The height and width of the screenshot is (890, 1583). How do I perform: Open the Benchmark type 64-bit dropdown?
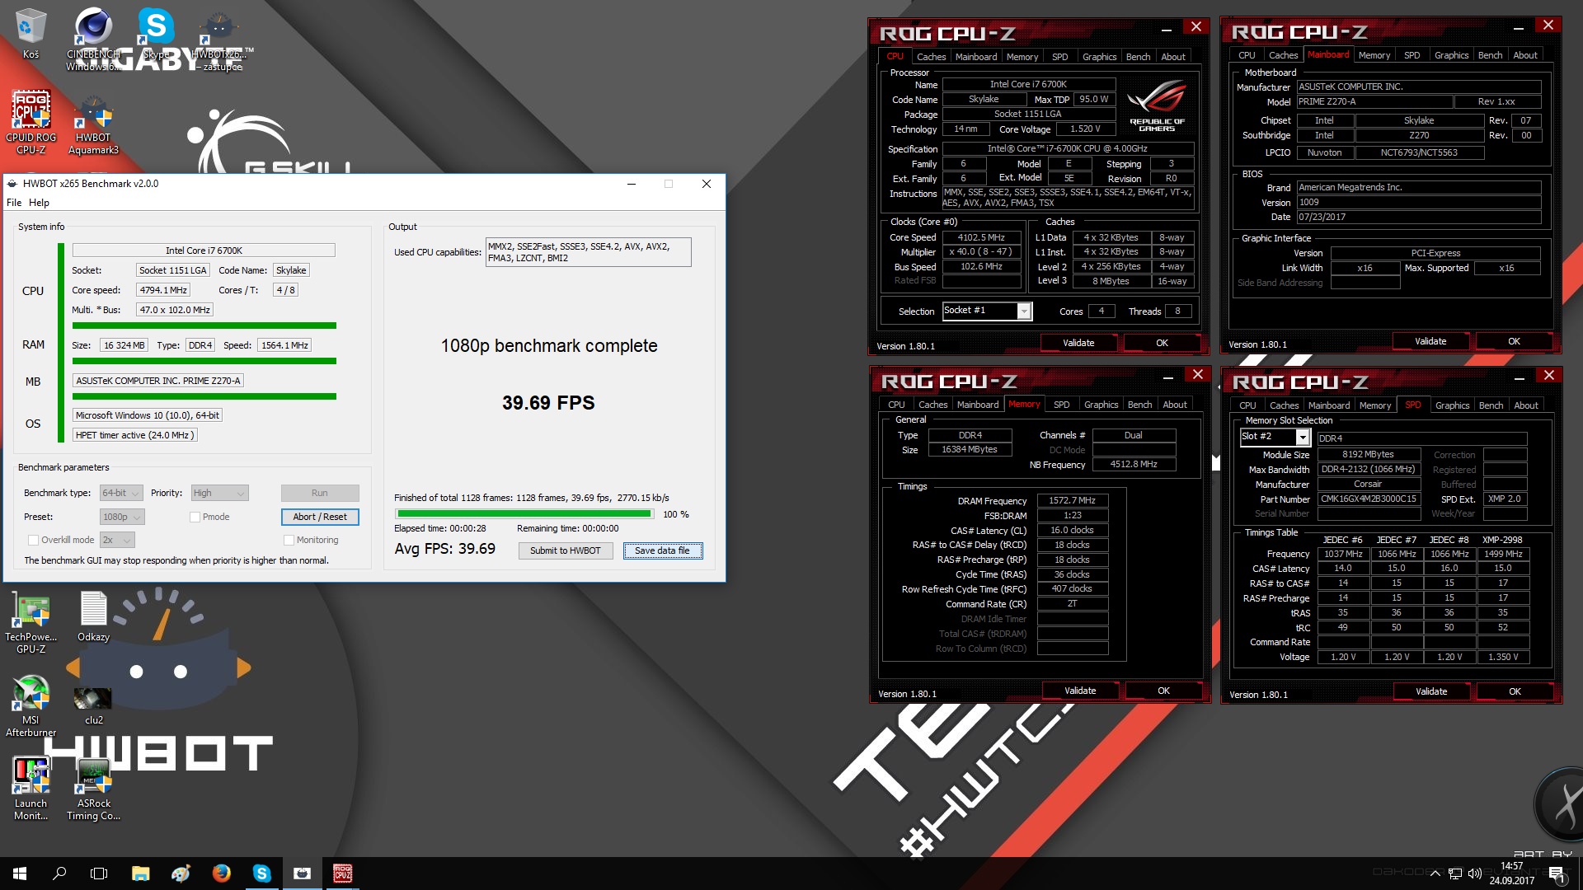[121, 493]
